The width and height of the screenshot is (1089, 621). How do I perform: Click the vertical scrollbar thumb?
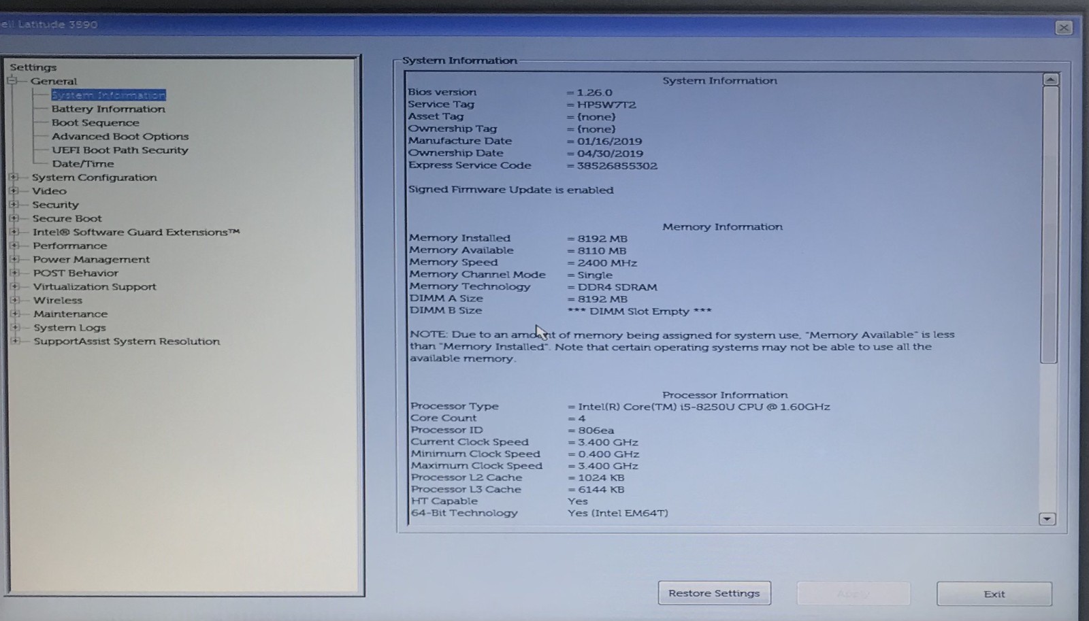1050,224
